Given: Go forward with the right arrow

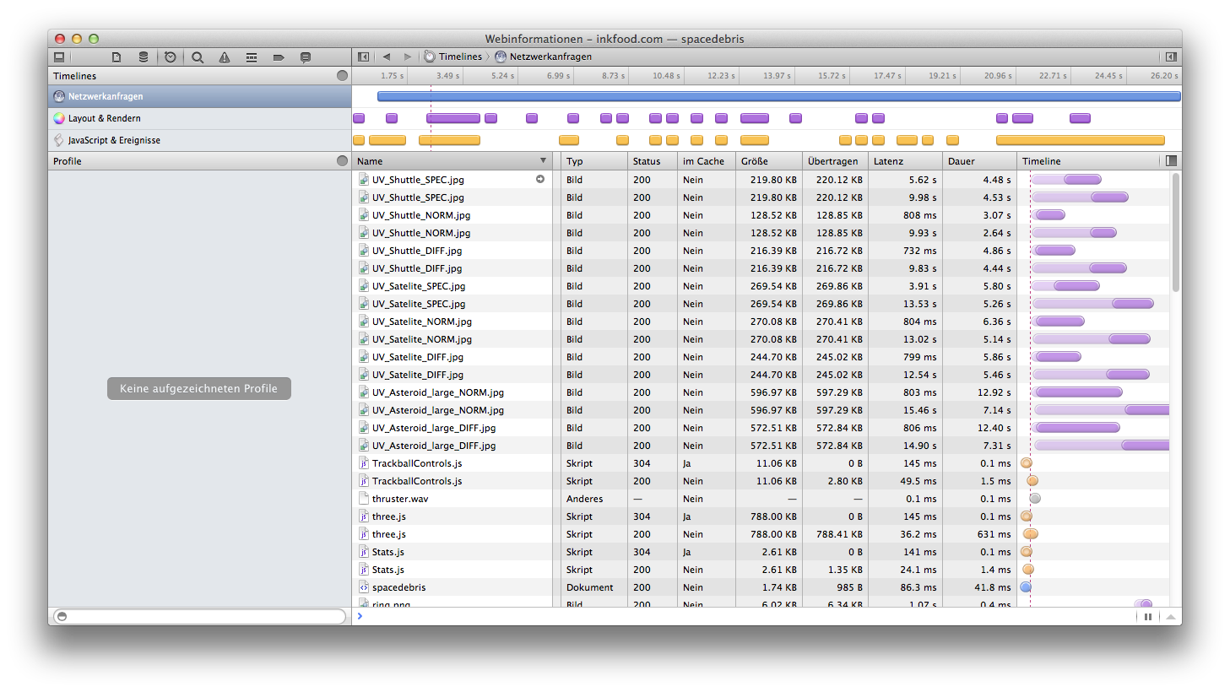Looking at the screenshot, I should tap(408, 57).
